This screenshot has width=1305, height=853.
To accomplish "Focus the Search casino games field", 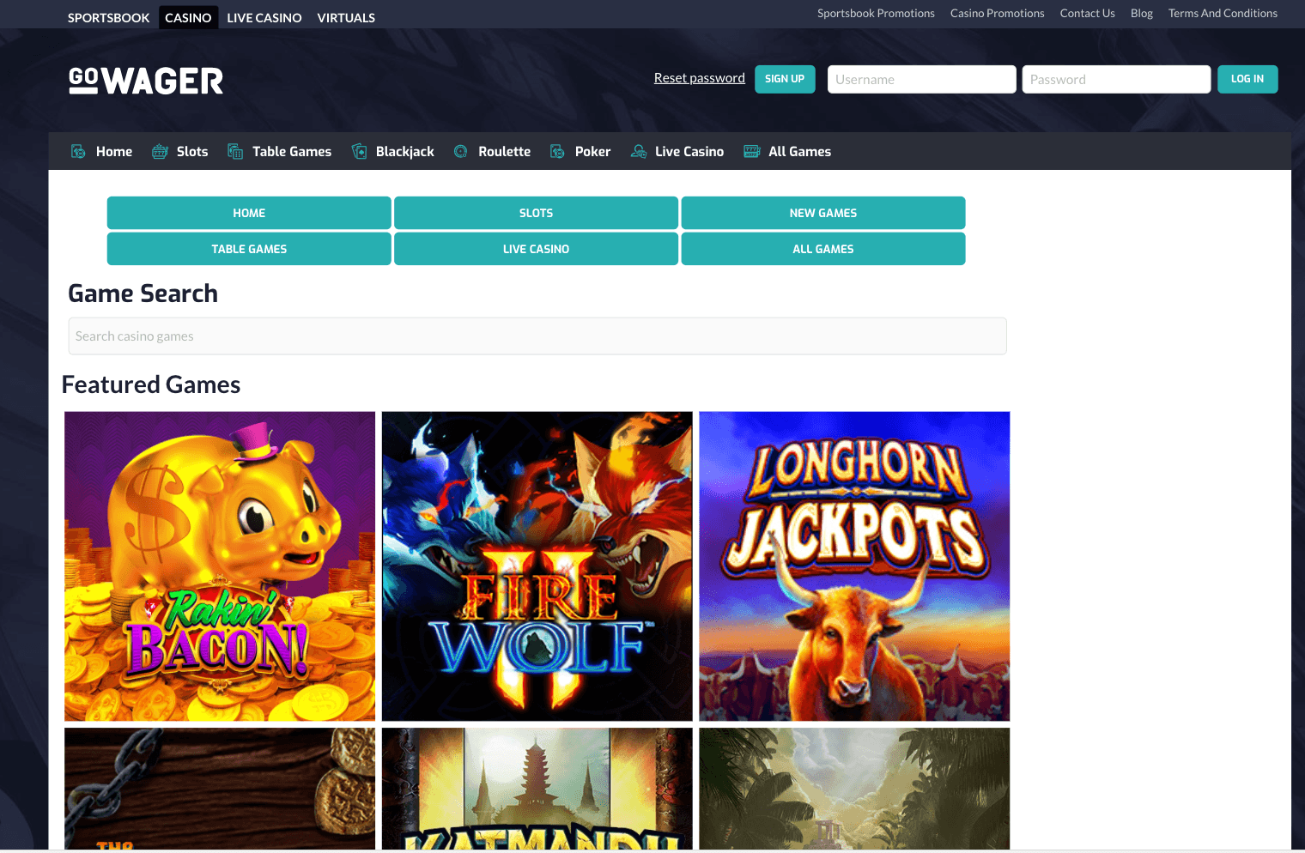I will tap(537, 336).
